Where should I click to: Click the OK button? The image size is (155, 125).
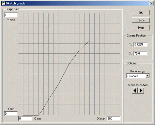coord(141,13)
